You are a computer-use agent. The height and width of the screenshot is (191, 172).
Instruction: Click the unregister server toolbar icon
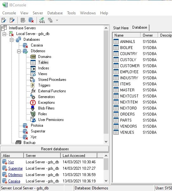click(12, 20)
